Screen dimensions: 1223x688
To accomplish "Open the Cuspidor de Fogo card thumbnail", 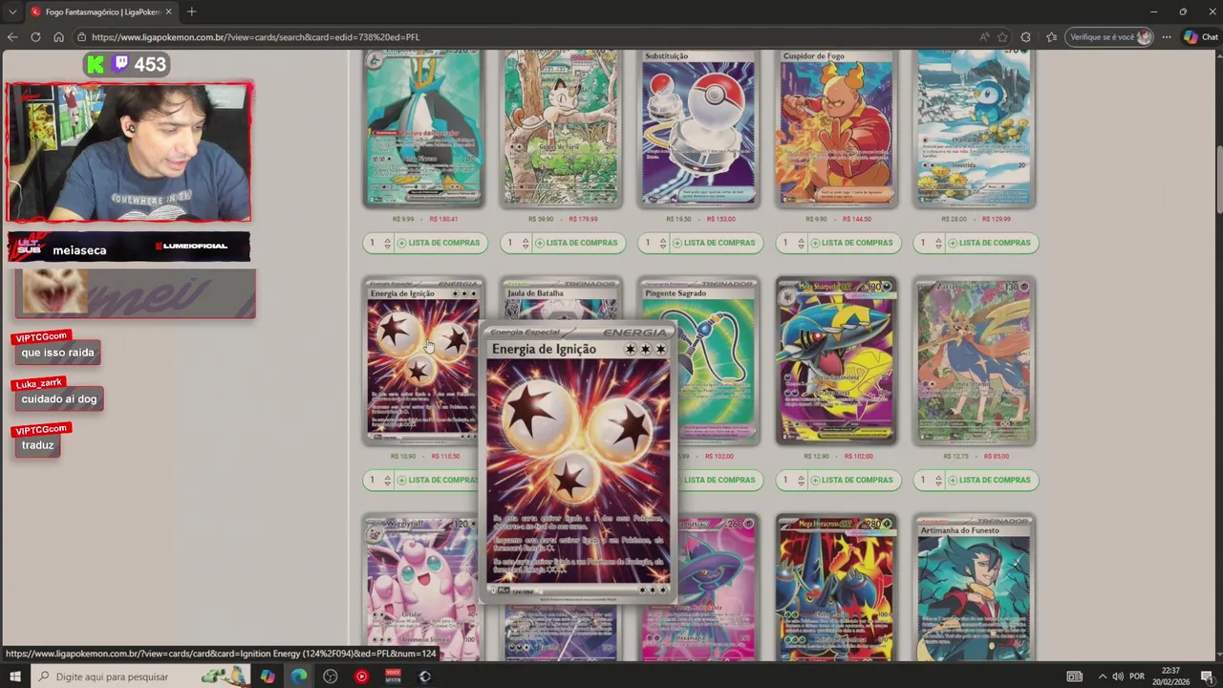I will [836, 127].
